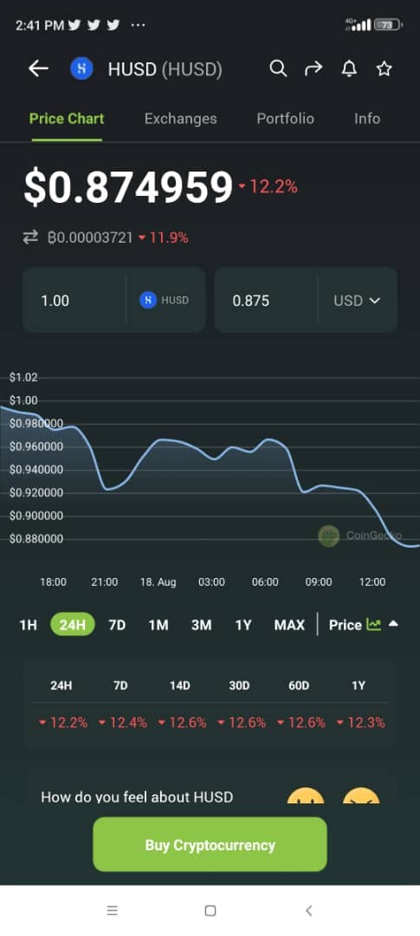Collapse chart options with the up triangle

(393, 624)
